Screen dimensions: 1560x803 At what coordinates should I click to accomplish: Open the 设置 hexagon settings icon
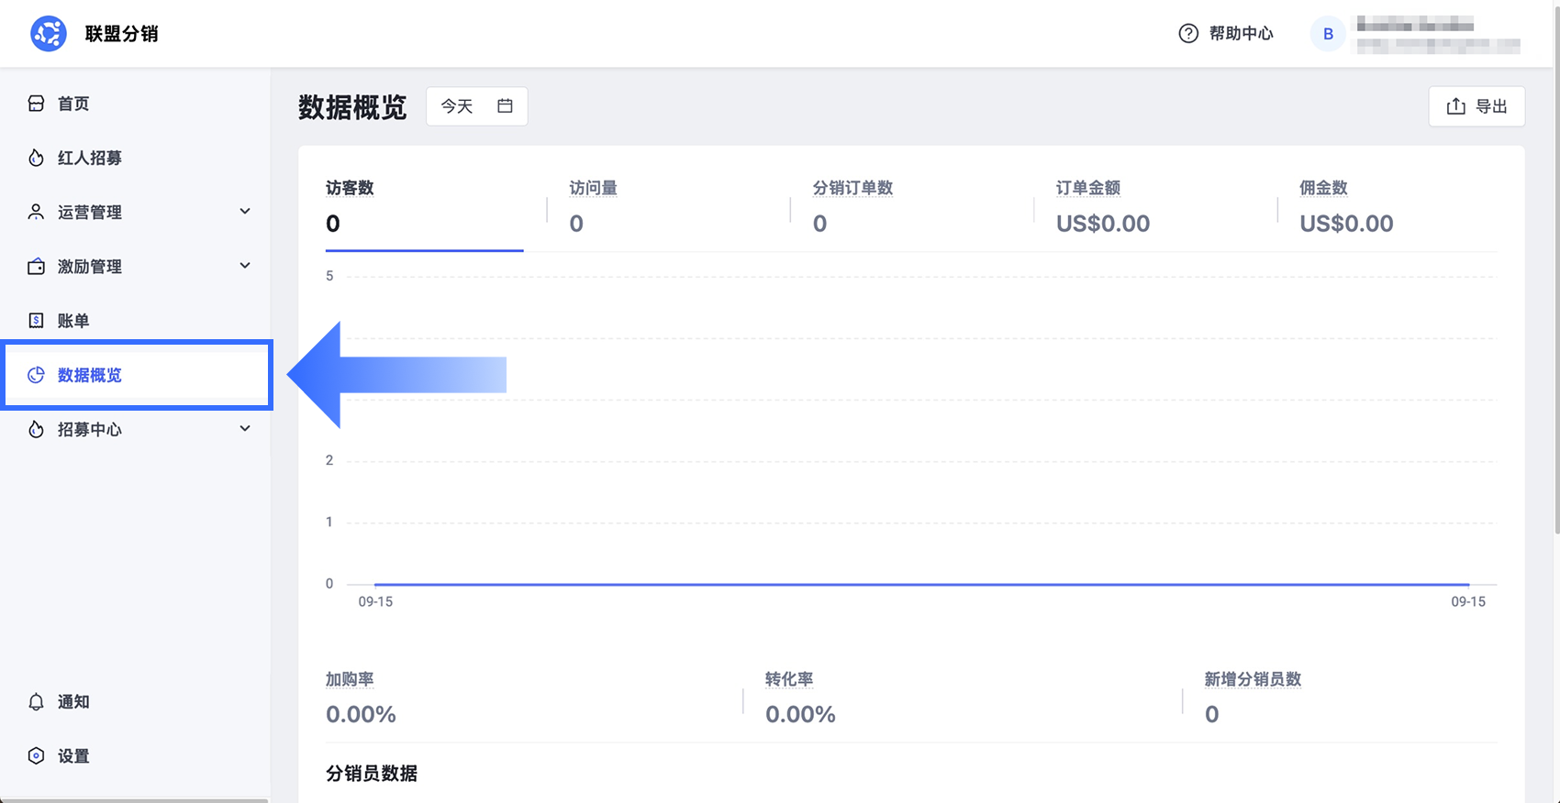36,756
